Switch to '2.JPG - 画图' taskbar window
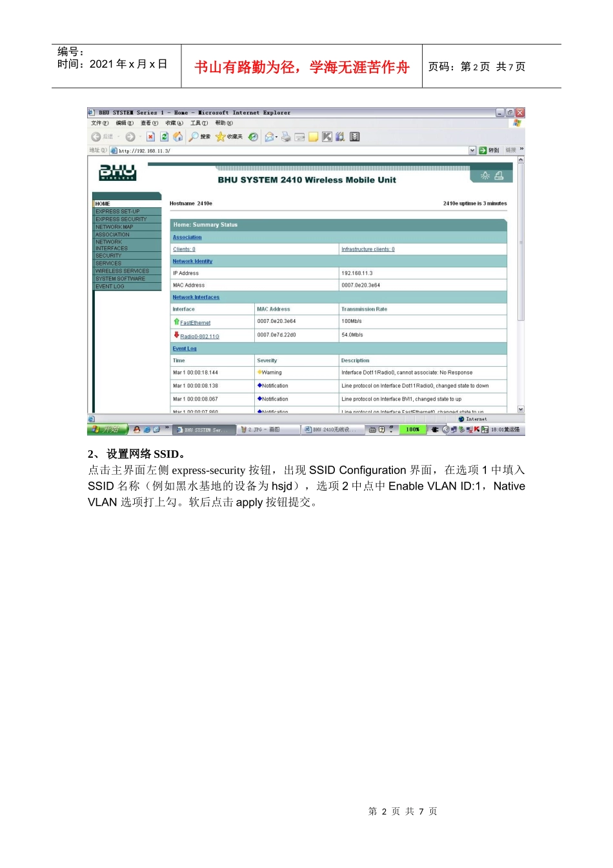Screen dimensions: 613x868 pyautogui.click(x=268, y=429)
